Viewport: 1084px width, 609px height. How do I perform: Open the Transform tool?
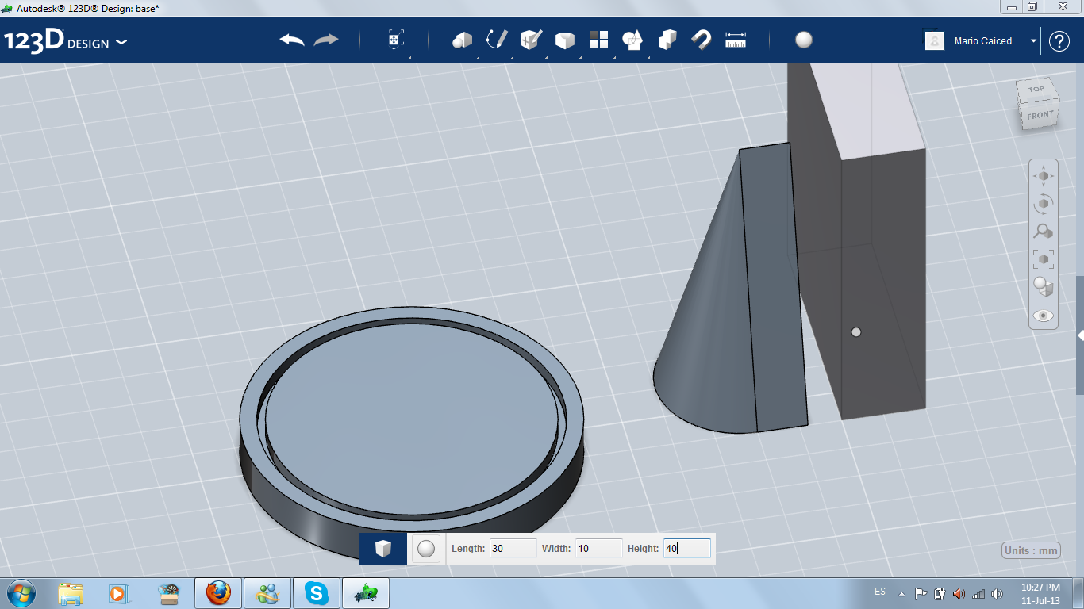pyautogui.click(x=396, y=40)
